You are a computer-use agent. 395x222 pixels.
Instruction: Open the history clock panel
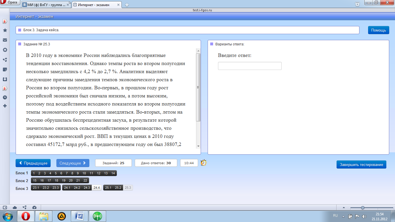point(5,97)
